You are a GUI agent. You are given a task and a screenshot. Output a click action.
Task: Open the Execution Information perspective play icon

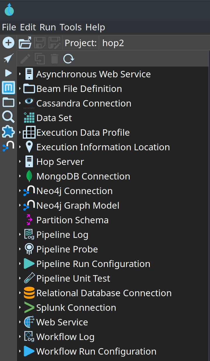tap(8, 73)
